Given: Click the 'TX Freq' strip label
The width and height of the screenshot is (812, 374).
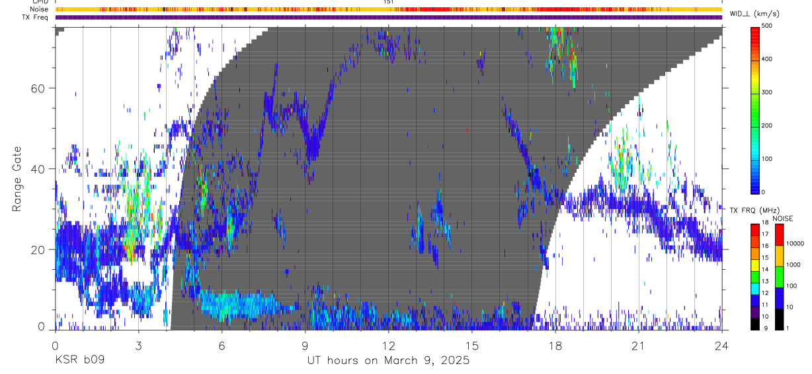Looking at the screenshot, I should (34, 17).
